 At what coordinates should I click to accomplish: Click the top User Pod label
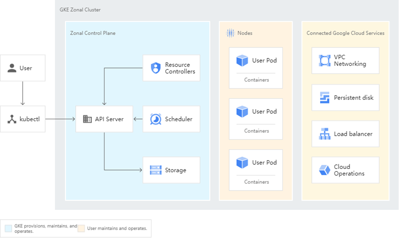(x=264, y=60)
